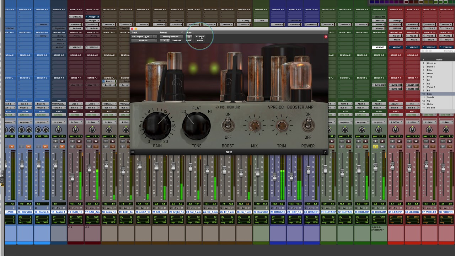Viewport: 455px width, 256px height.
Task: Open the circular Preset menu icon
Action: point(182,32)
